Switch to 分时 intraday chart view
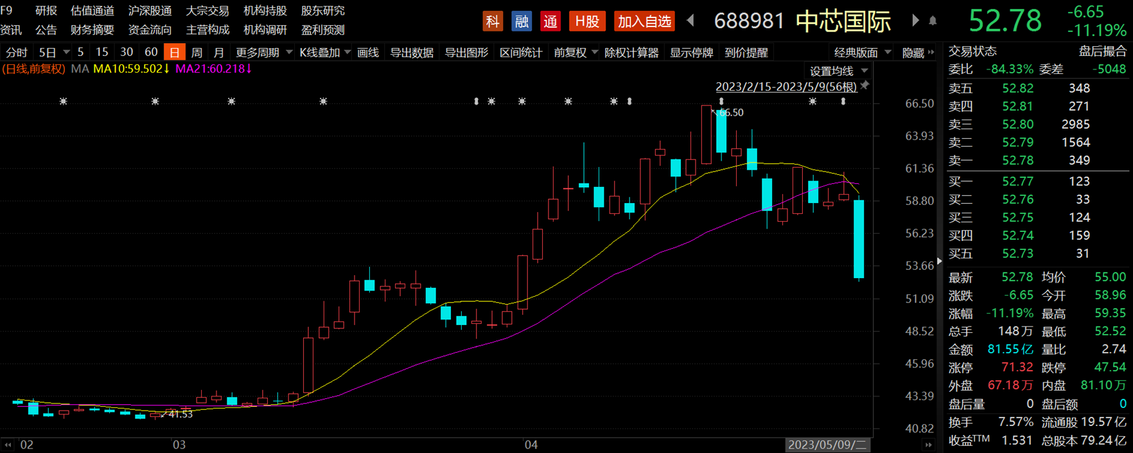1133x453 pixels. (17, 53)
